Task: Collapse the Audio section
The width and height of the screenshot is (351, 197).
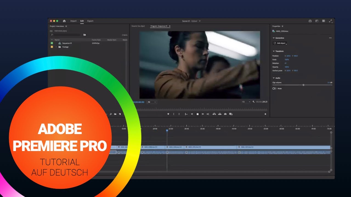Action: pos(273,78)
